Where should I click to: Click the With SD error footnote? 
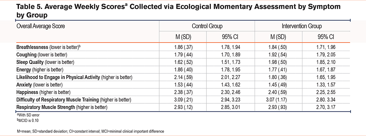[x=26, y=115]
